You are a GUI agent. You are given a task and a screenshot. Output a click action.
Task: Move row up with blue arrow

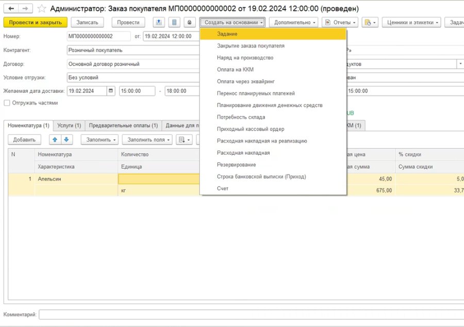pyautogui.click(x=55, y=139)
